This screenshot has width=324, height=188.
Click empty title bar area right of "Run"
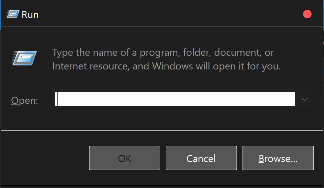click(167, 14)
